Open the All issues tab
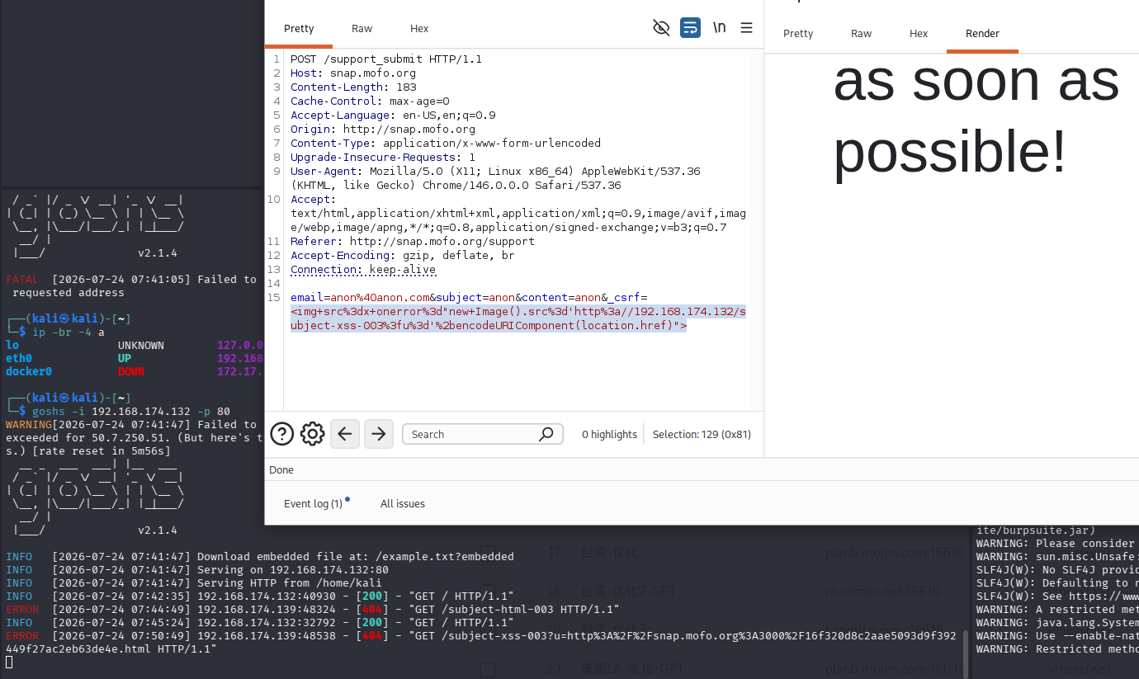 coord(403,503)
